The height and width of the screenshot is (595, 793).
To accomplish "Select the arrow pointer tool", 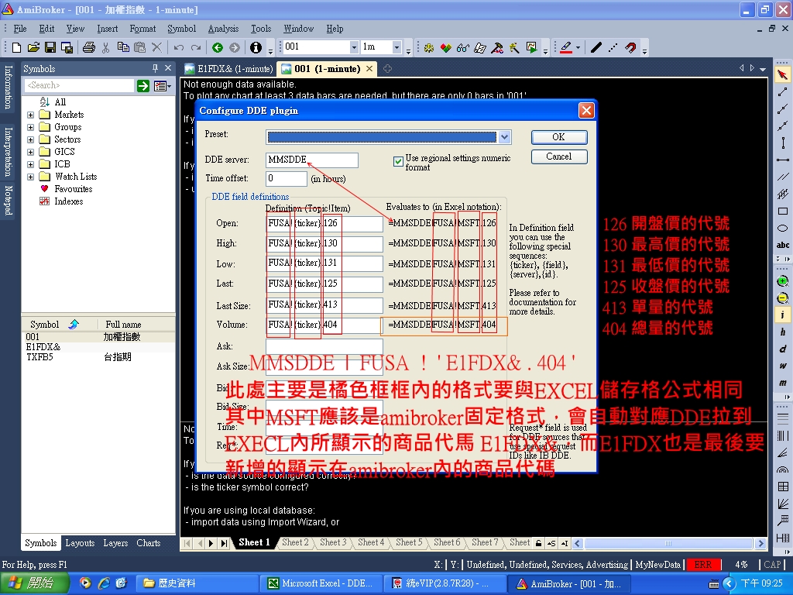I will pyautogui.click(x=782, y=75).
